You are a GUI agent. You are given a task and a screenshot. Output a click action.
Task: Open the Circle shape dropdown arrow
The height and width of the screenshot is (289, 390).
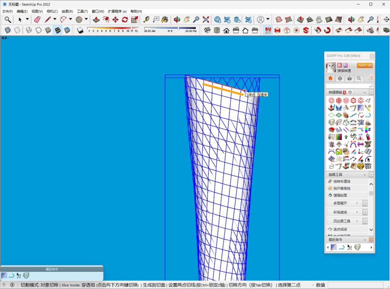point(86,19)
